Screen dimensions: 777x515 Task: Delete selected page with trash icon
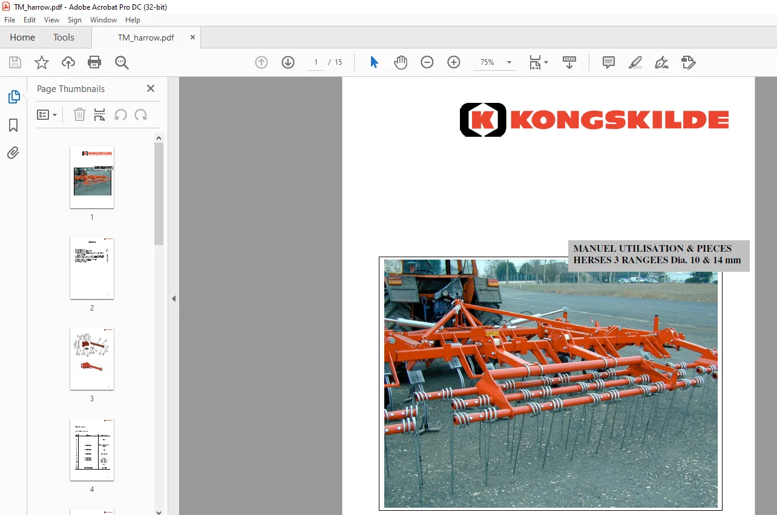click(79, 115)
